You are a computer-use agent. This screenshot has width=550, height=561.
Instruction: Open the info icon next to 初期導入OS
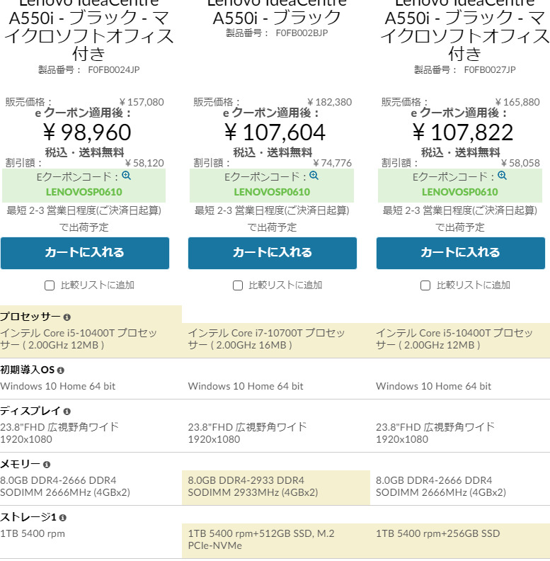pos(61,370)
